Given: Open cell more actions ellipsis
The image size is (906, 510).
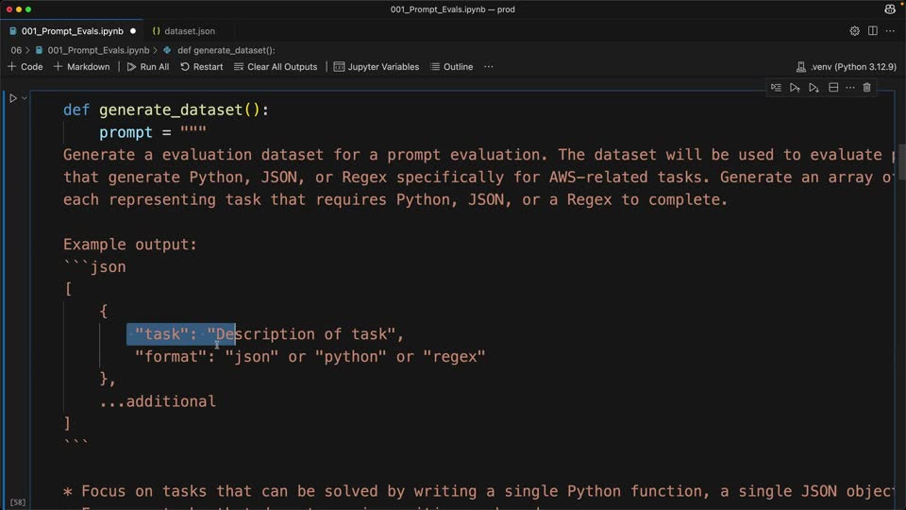Looking at the screenshot, I should coord(850,88).
